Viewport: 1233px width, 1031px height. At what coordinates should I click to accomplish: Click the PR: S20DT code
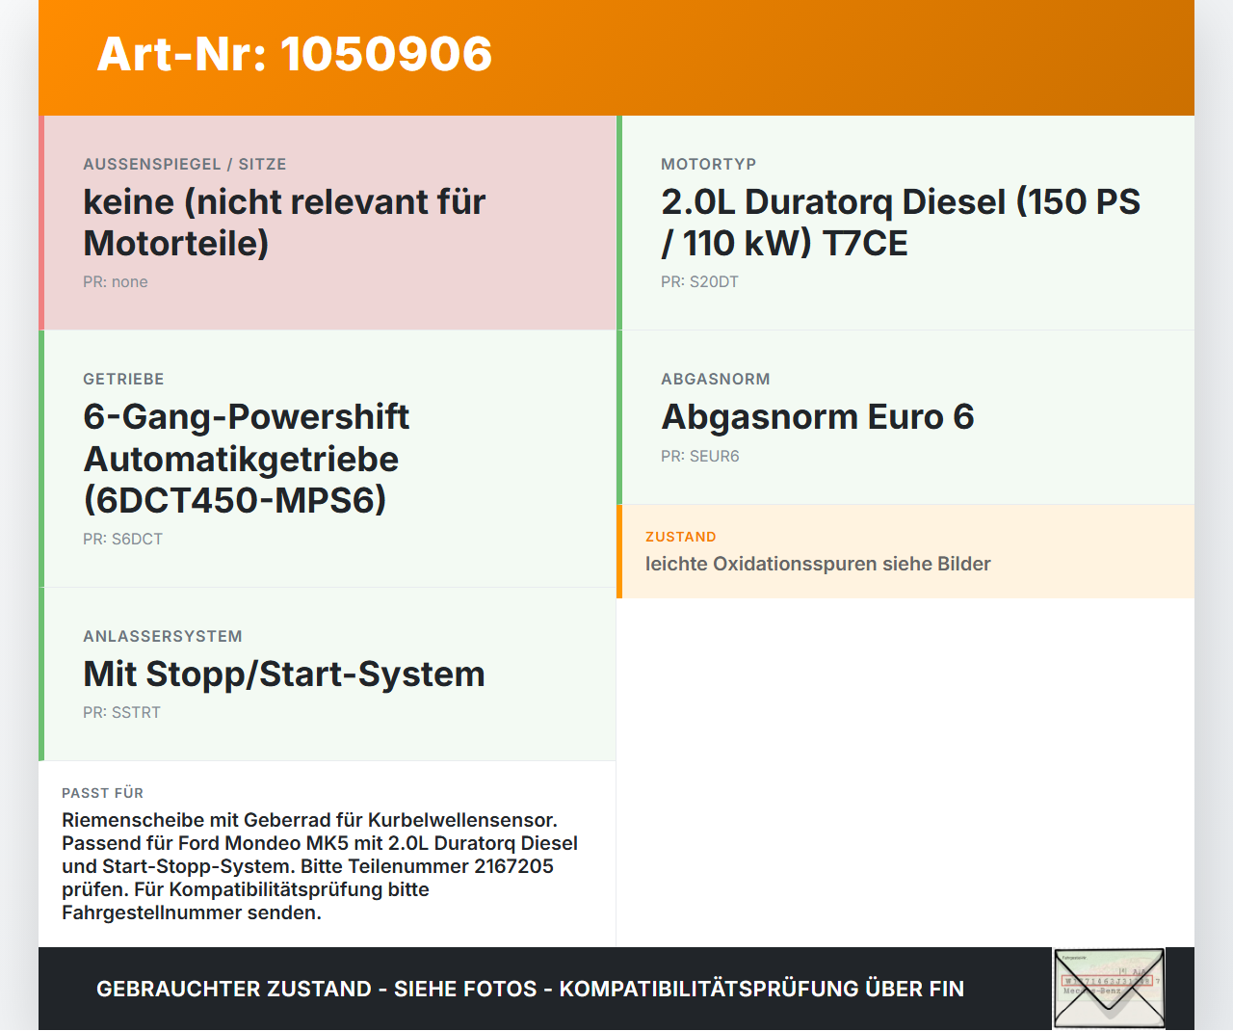click(x=699, y=282)
